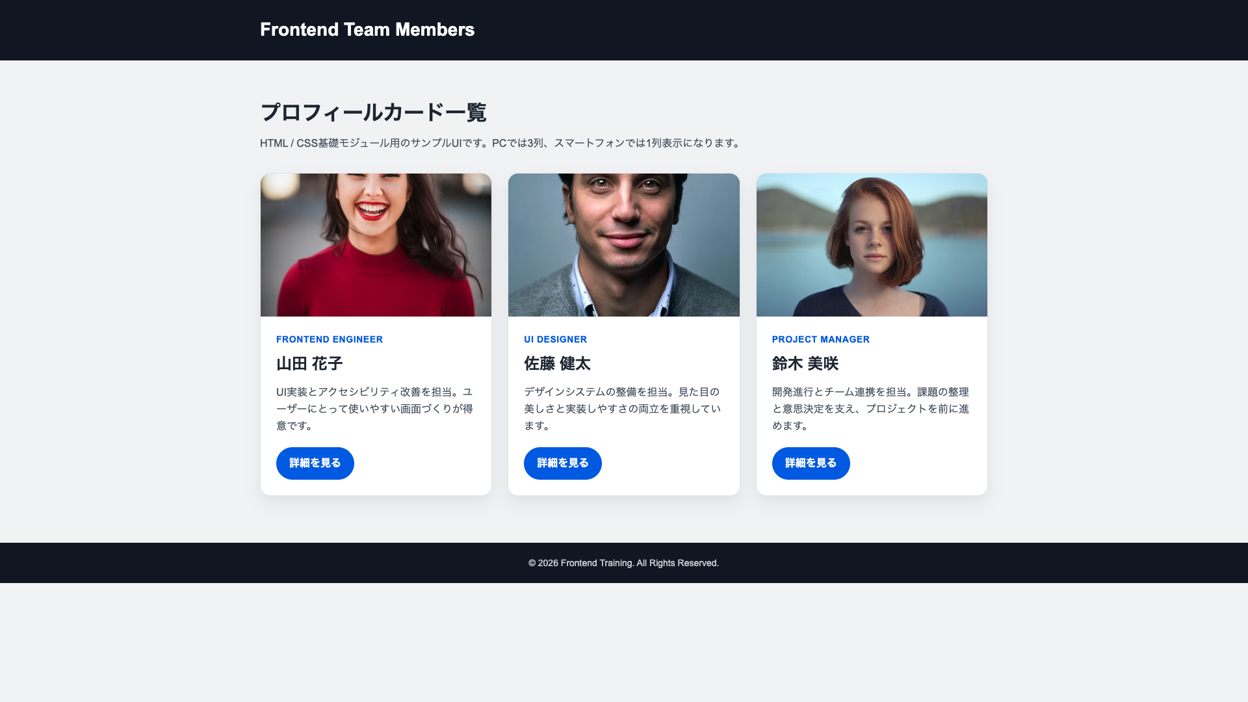This screenshot has width=1248, height=702.
Task: Click the © 2026 Frontend Training footer text
Action: pos(623,563)
